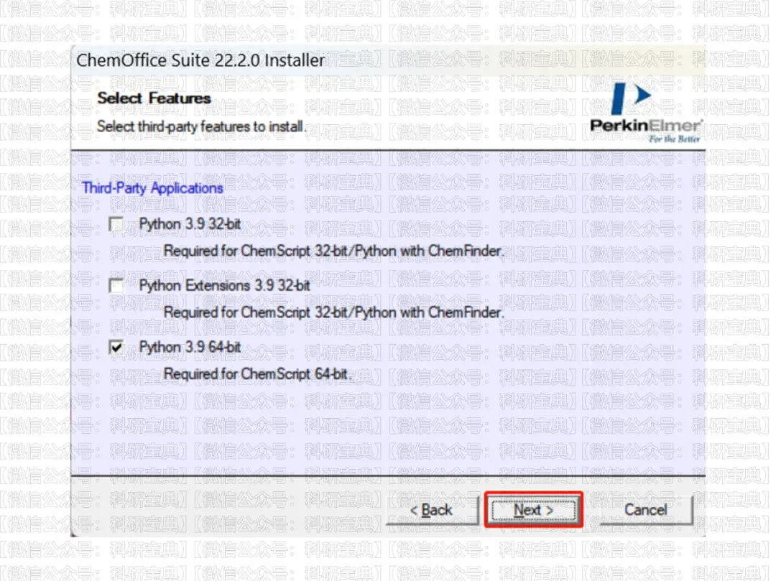Click the Third-Party Applications heading
The width and height of the screenshot is (776, 581).
(152, 188)
